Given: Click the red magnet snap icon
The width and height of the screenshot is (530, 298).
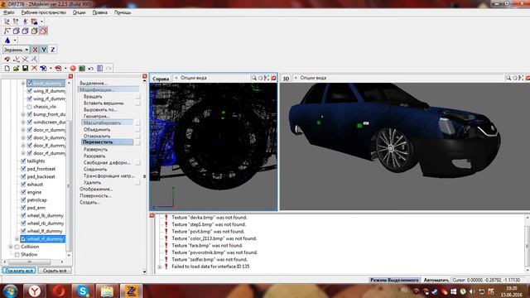Looking at the screenshot, I should [x=7, y=59].
